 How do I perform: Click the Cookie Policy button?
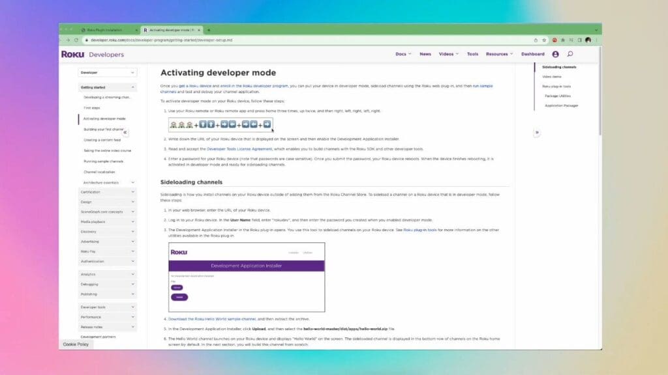tap(76, 344)
